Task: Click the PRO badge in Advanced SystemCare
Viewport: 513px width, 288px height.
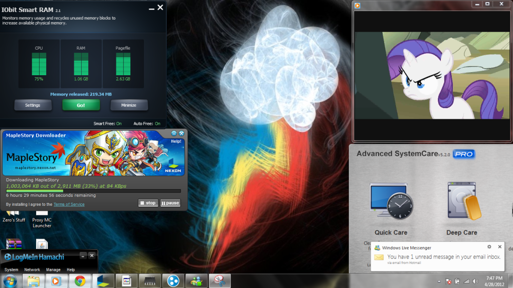Action: click(463, 154)
